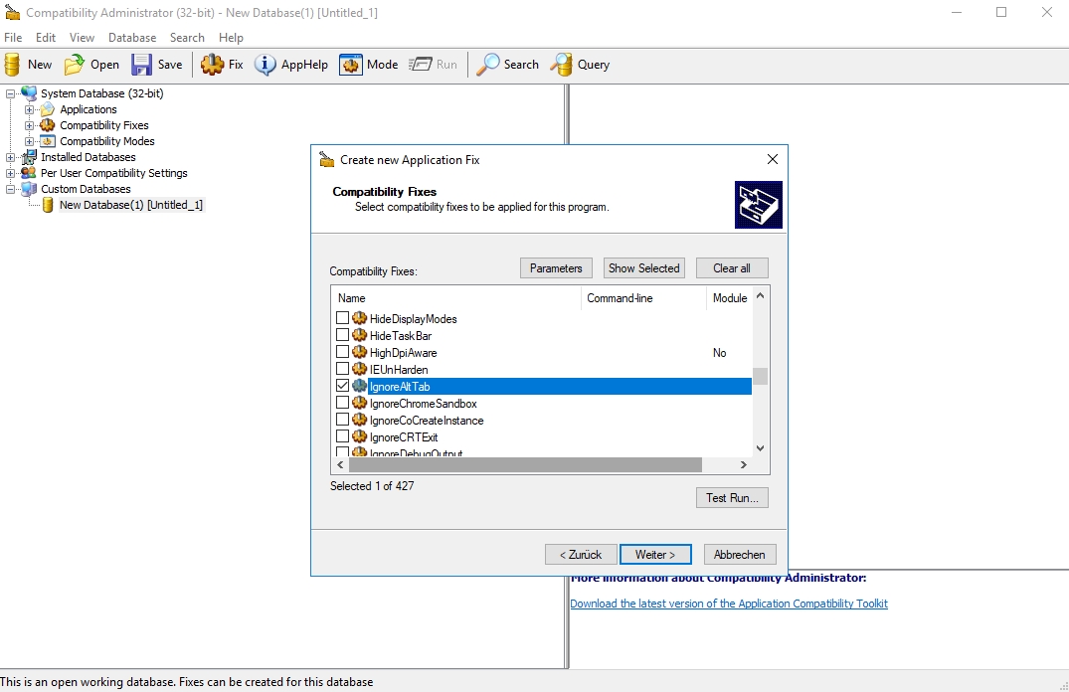
Task: Click the HideDisplayModes fix gear icon
Action: pos(360,318)
